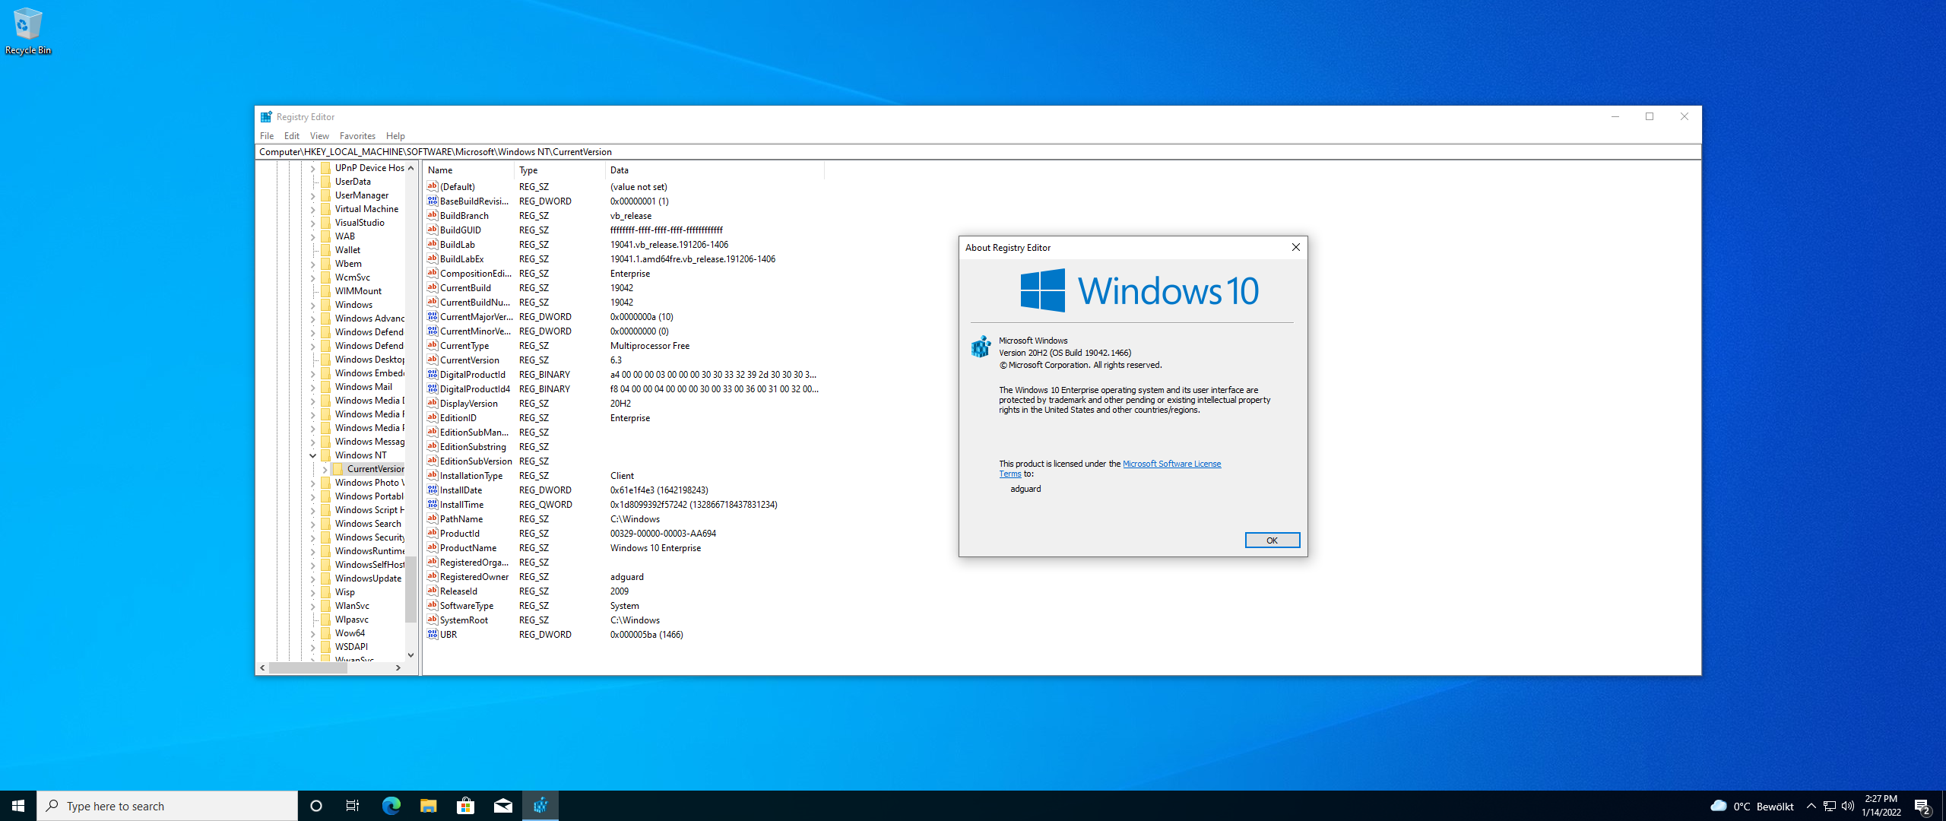Click the taskbar search box
The image size is (1946, 821).
(x=167, y=806)
